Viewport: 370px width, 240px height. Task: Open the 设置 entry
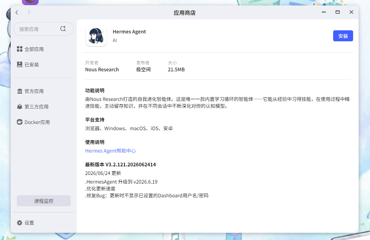pos(29,223)
